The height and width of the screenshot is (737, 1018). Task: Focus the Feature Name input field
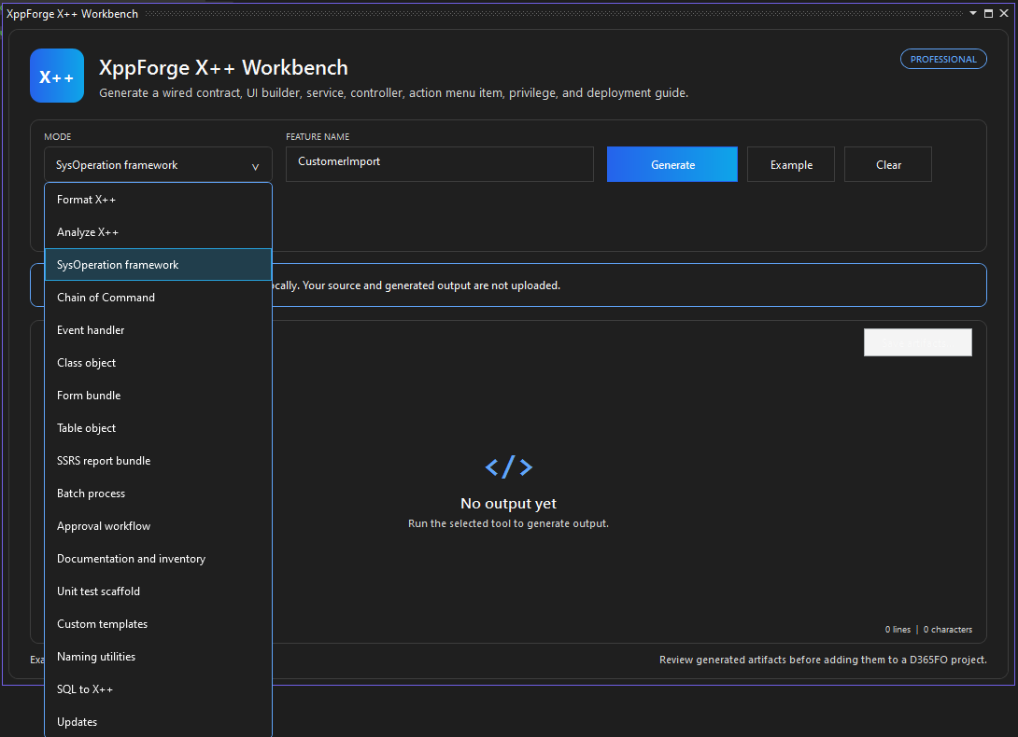click(x=440, y=164)
